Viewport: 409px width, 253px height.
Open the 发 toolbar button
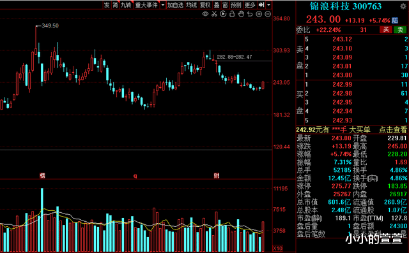[x=107, y=4]
